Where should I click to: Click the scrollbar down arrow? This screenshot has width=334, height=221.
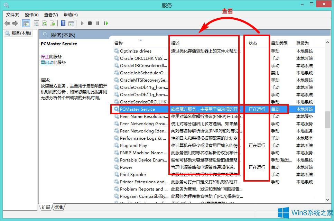tap(327, 200)
